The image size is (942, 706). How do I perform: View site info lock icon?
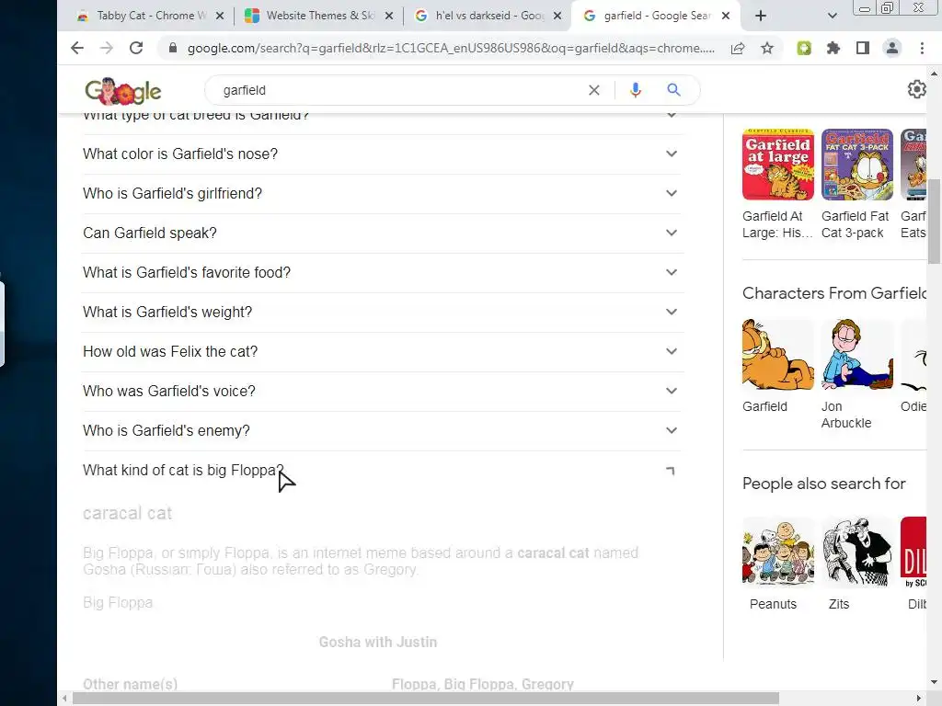pos(172,48)
